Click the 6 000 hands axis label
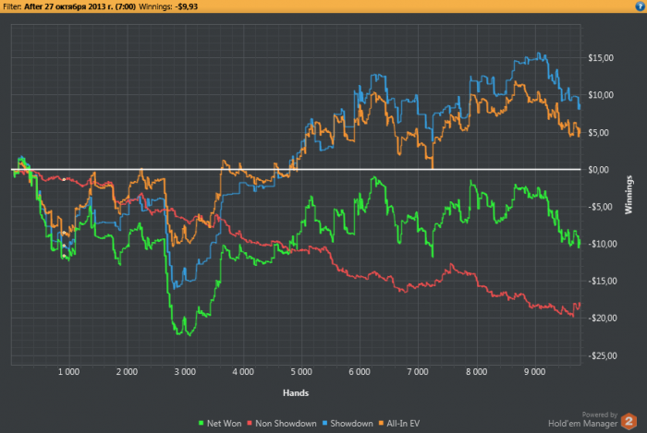The image size is (647, 433). [x=360, y=372]
